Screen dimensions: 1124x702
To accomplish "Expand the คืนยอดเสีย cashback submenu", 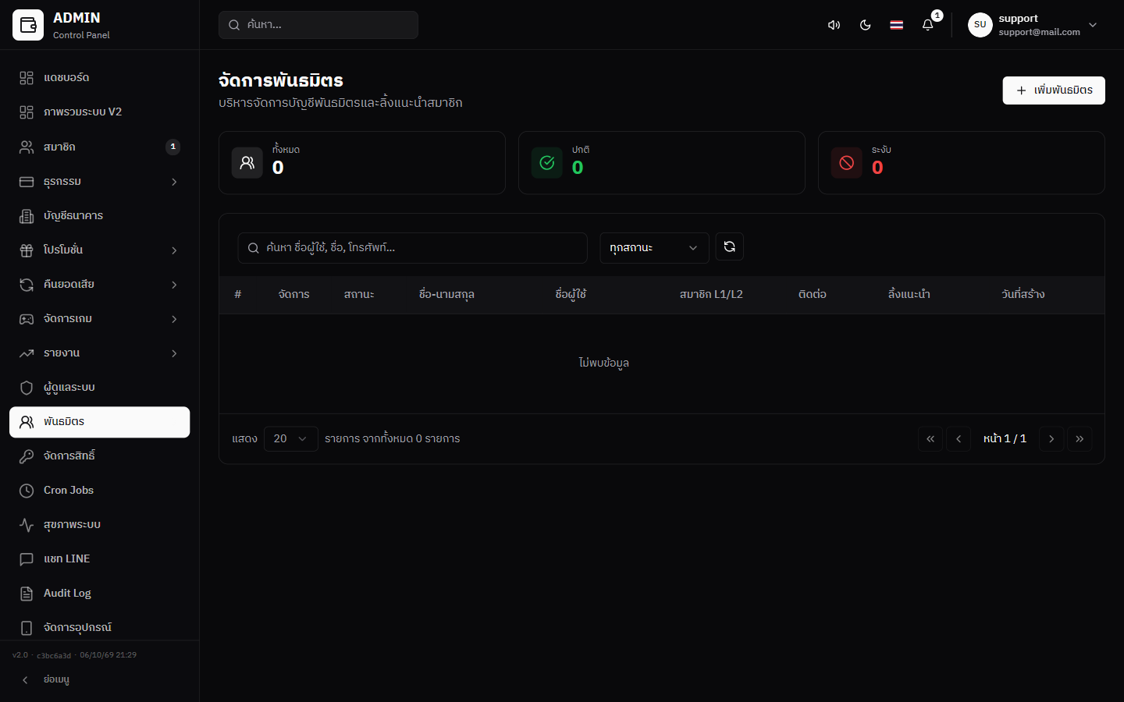I will click(100, 285).
